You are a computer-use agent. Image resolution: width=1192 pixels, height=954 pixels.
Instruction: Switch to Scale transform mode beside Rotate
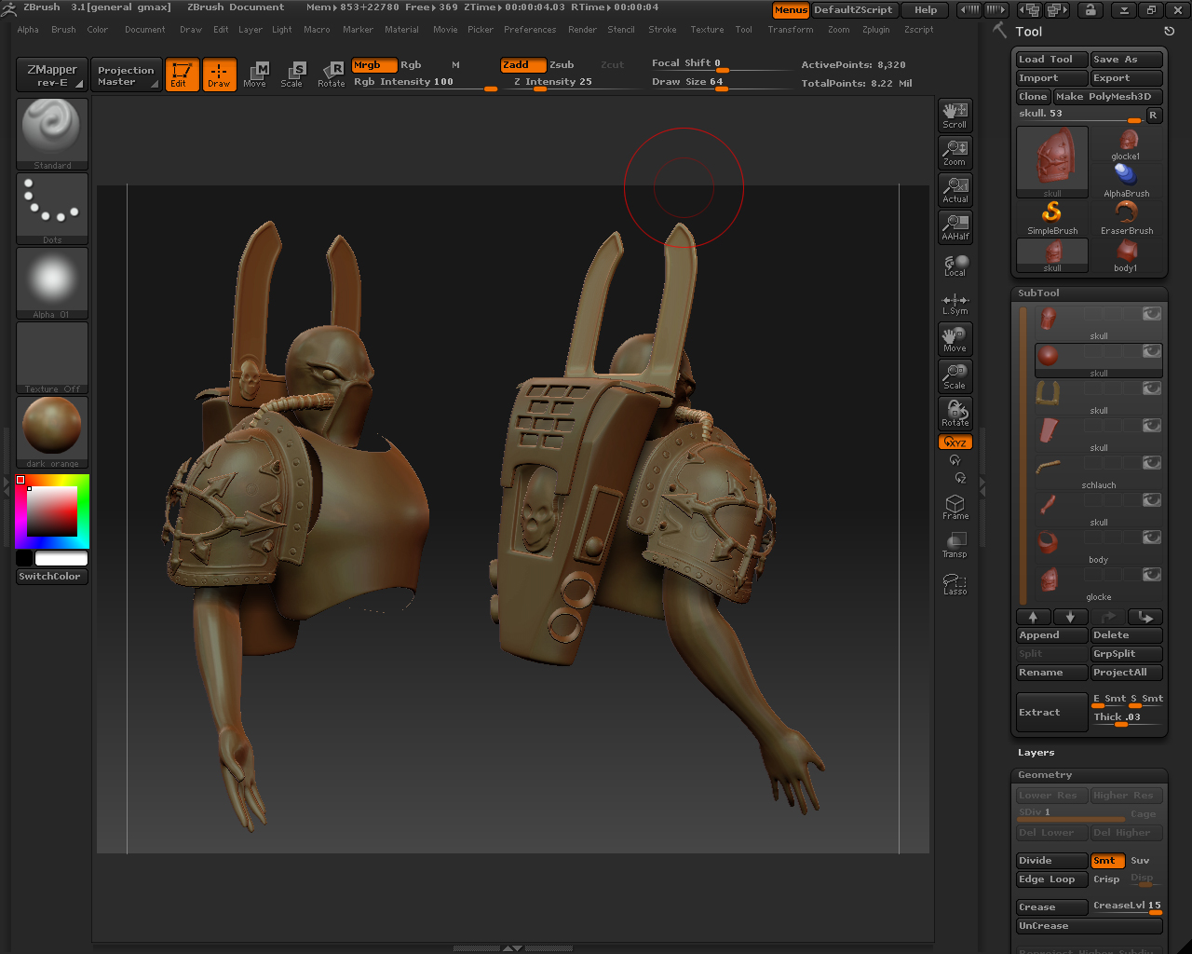click(x=291, y=75)
